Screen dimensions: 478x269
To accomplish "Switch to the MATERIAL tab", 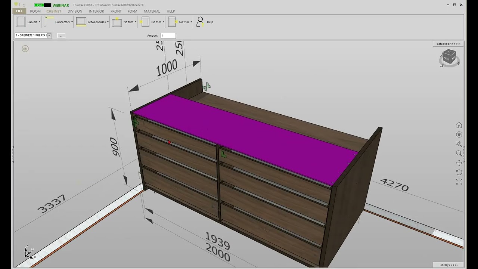I will [x=152, y=11].
